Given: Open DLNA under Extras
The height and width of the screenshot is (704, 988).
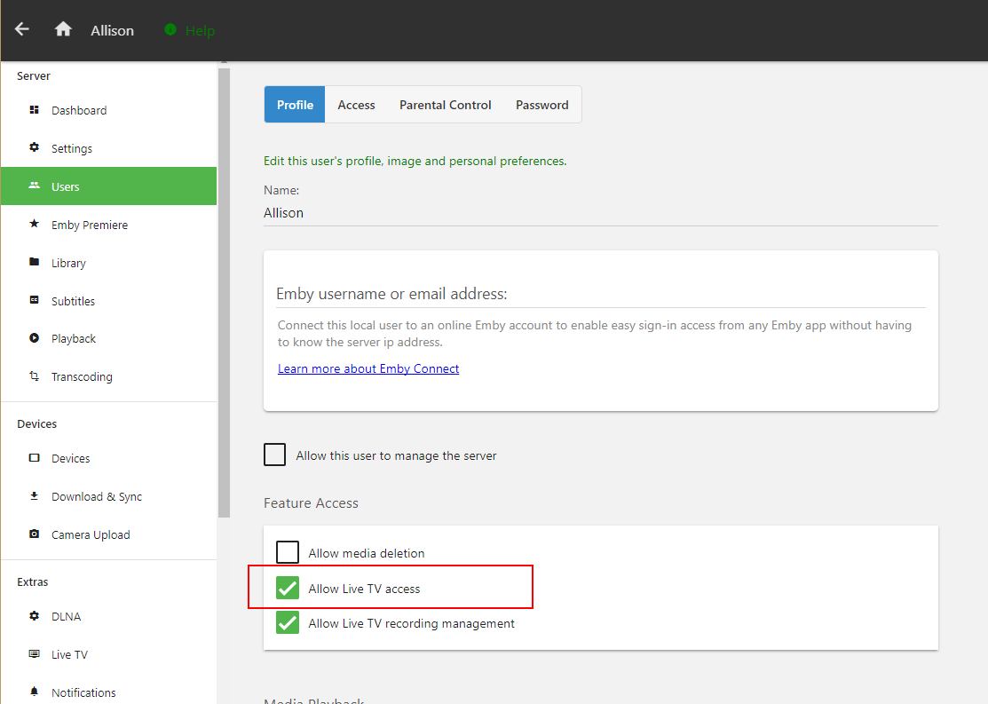Looking at the screenshot, I should coord(109,616).
